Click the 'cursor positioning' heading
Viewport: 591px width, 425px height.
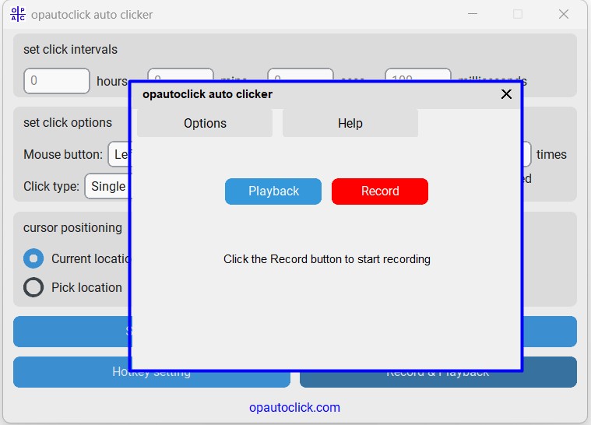coord(72,228)
